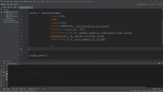Click the locate/scroll-from-source target icon

point(9,7)
